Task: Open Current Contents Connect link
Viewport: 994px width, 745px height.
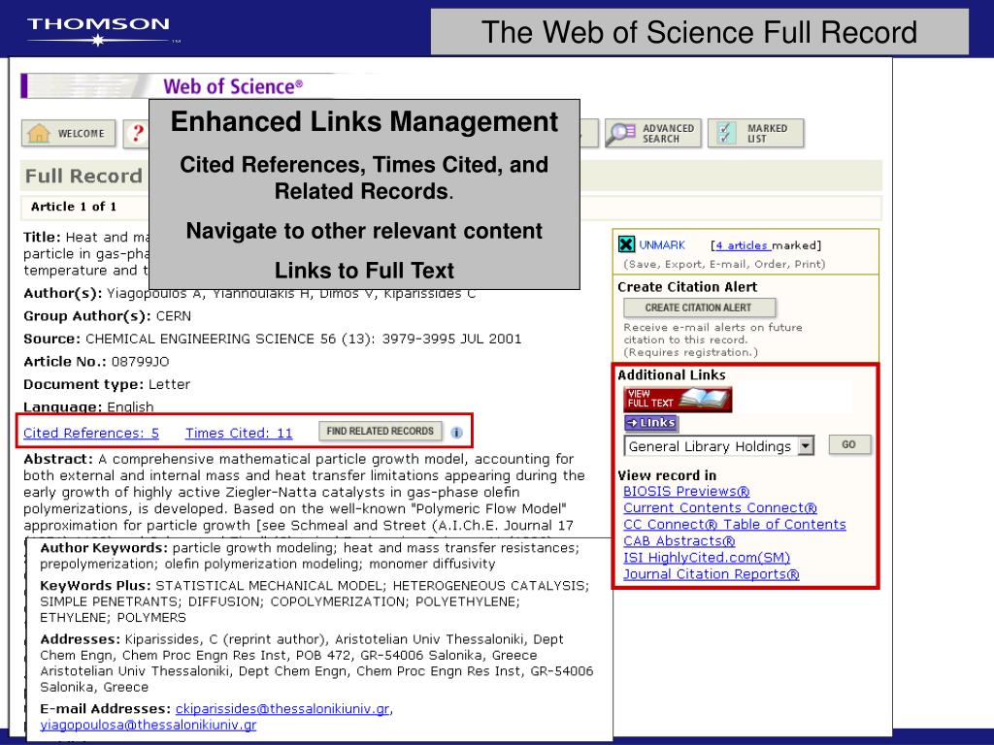Action: tap(720, 507)
